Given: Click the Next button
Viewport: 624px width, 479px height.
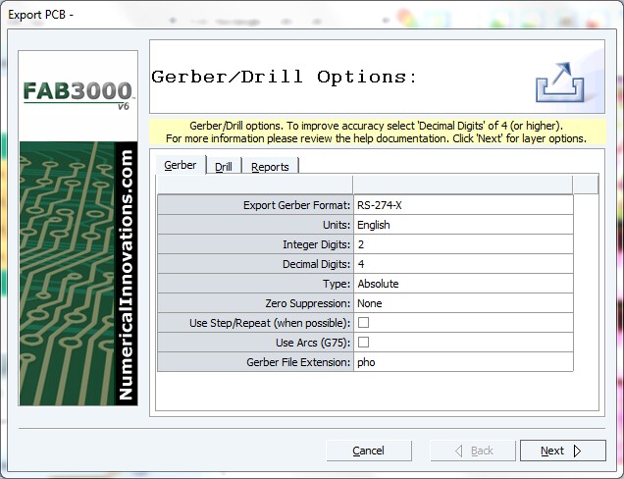Looking at the screenshot, I should (563, 451).
